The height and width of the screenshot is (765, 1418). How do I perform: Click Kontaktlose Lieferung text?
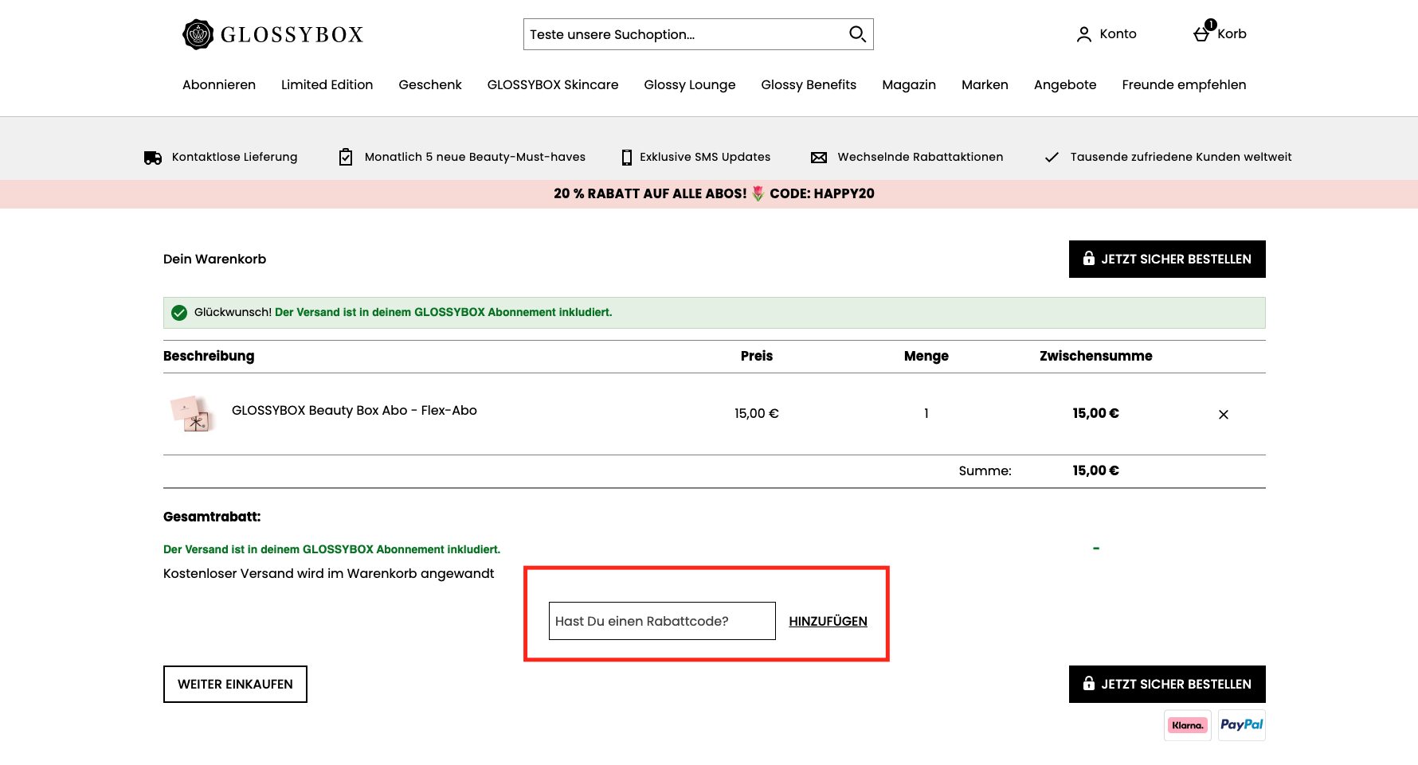click(x=235, y=158)
